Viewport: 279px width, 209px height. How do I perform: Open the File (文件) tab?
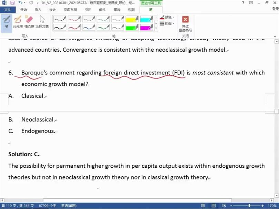[x=8, y=10]
